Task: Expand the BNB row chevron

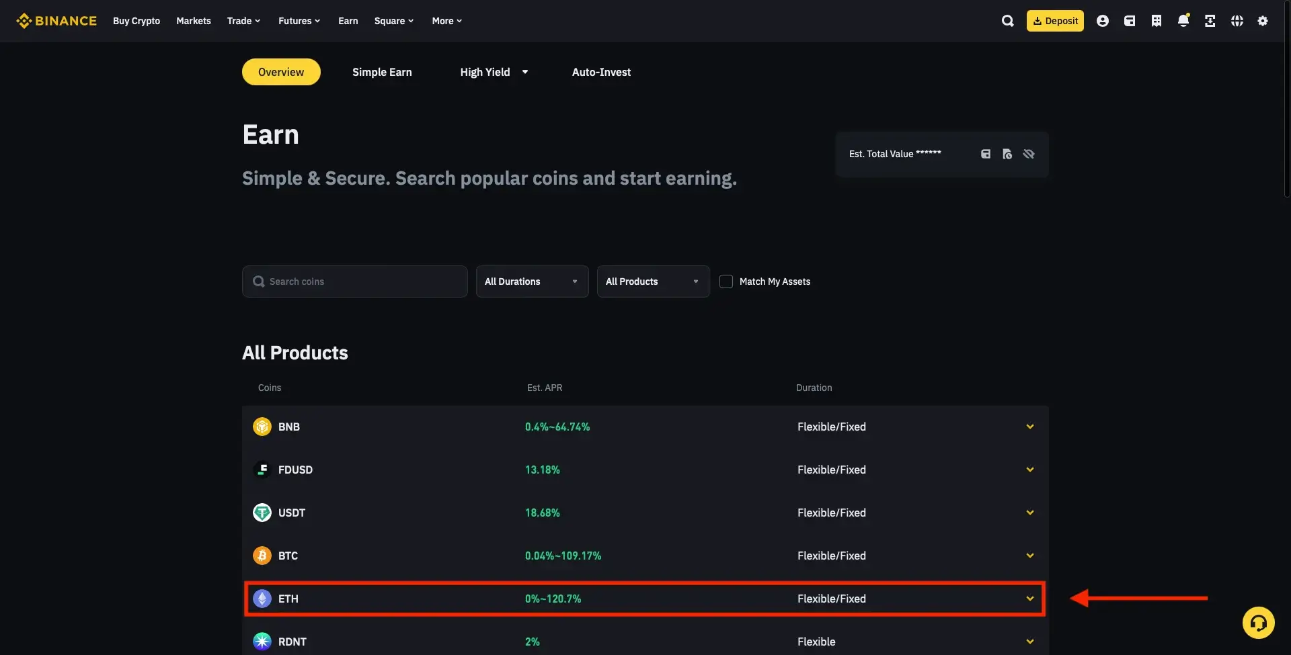Action: click(x=1030, y=427)
